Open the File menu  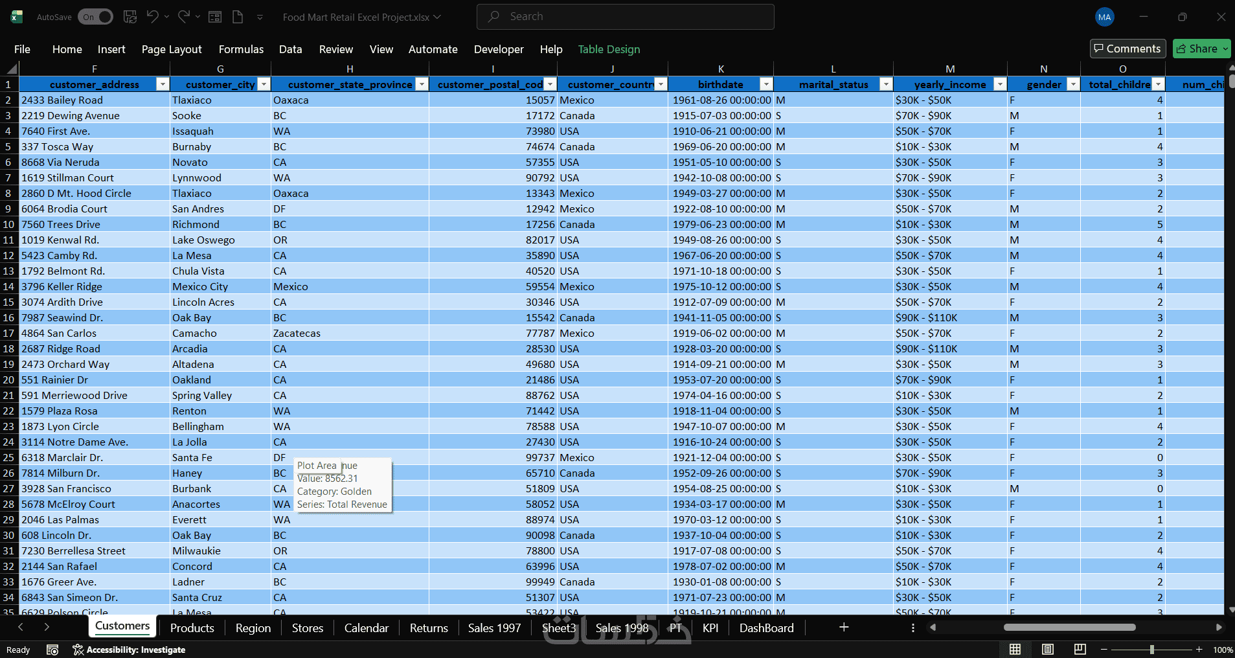(22, 49)
